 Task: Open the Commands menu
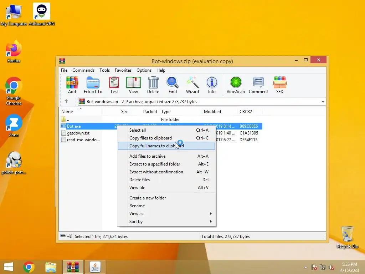tap(83, 70)
